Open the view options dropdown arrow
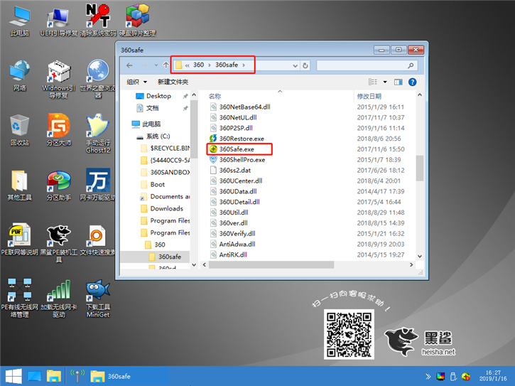 coord(384,82)
